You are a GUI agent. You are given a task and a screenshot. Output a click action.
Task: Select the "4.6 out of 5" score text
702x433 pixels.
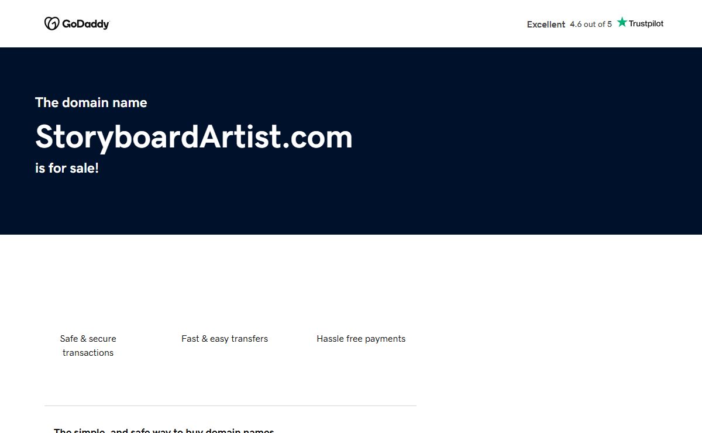591,24
